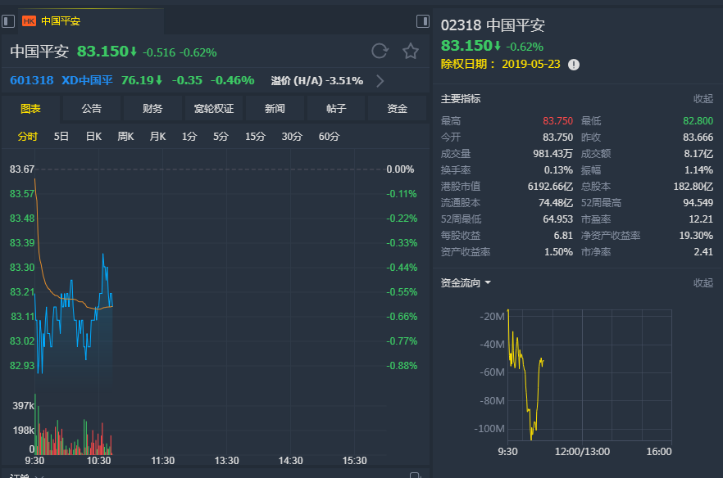Click the 除权日期 2019-05-23 text
Viewport: 723px width, 478px height.
[501, 64]
